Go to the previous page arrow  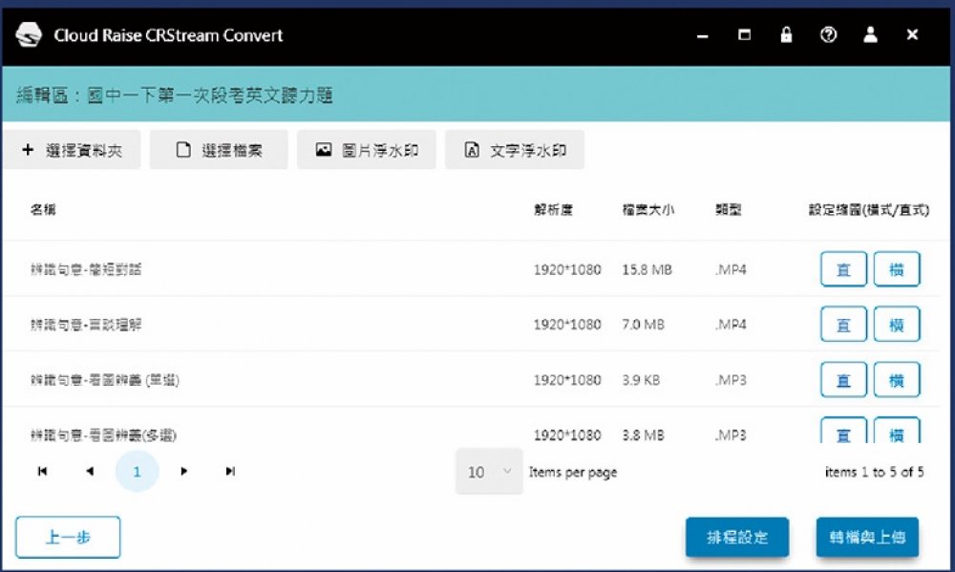click(90, 472)
